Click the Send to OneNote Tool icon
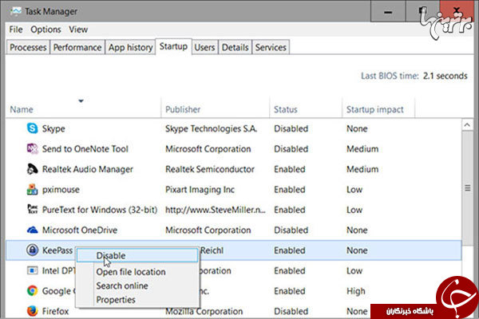Image resolution: width=479 pixels, height=319 pixels. click(32, 148)
